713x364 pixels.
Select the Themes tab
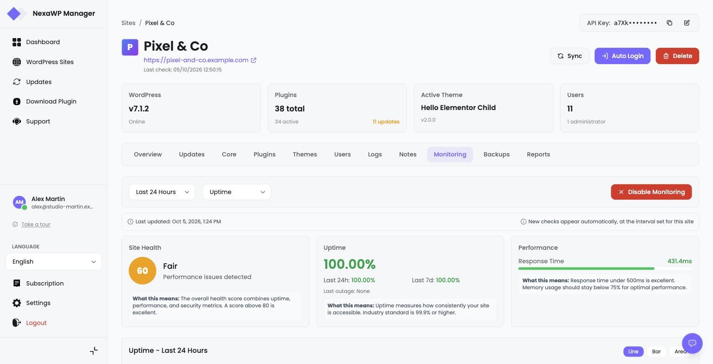point(305,155)
